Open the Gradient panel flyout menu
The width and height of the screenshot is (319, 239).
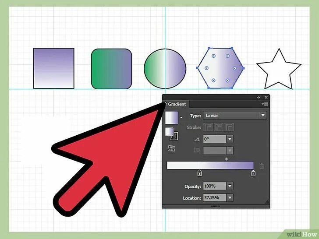[265, 104]
